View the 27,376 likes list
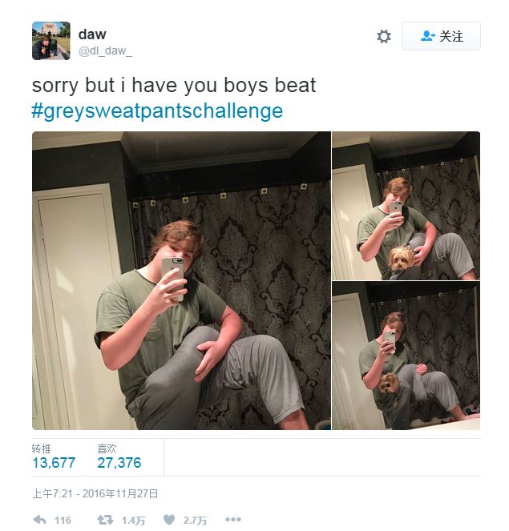The image size is (509, 531). click(x=119, y=463)
